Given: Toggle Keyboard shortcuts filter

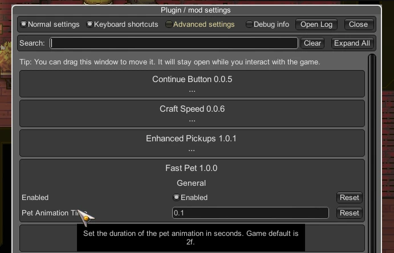Looking at the screenshot, I should 123,25.
